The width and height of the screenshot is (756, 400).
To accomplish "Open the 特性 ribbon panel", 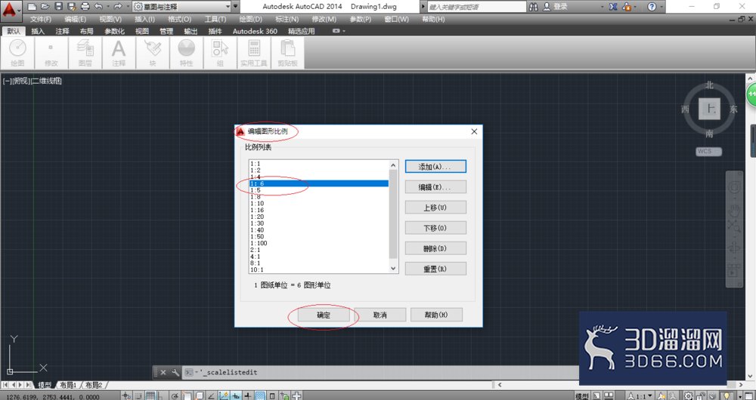I will (x=186, y=53).
